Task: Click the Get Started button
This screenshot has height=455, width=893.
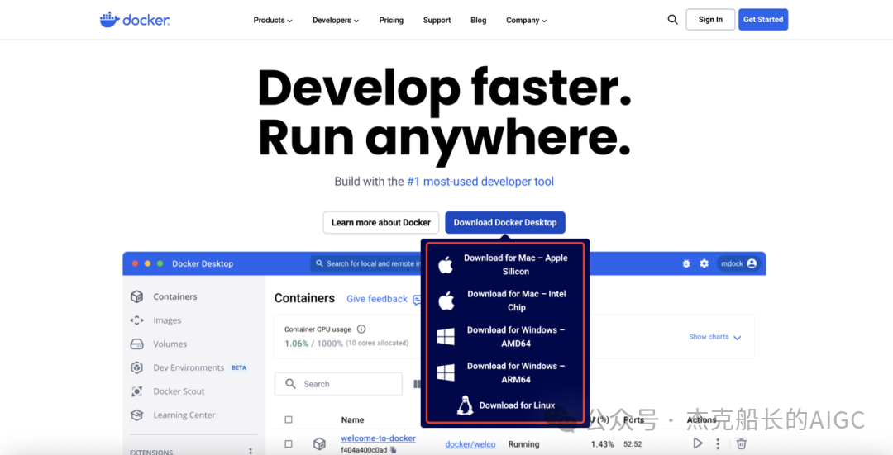Action: [763, 19]
